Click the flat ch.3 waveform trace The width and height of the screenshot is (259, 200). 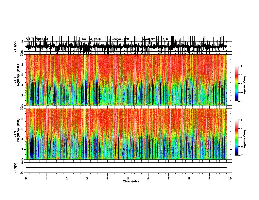(x=126, y=168)
